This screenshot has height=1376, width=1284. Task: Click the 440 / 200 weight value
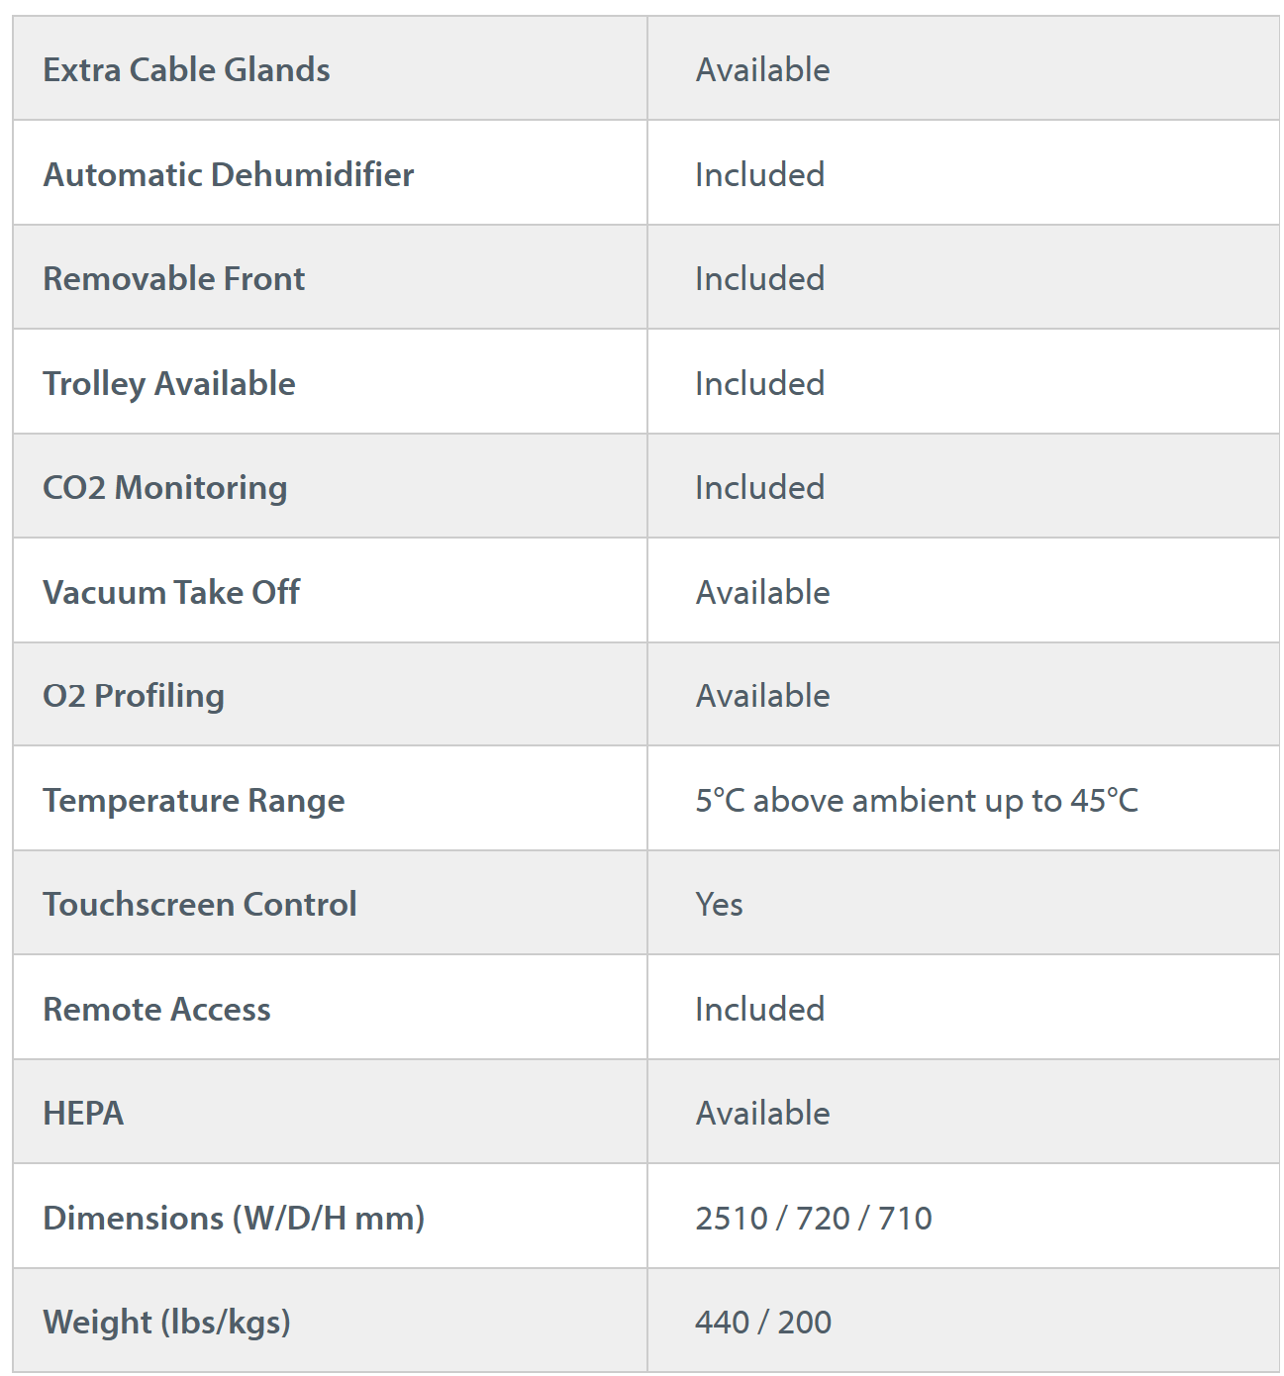(x=763, y=1323)
